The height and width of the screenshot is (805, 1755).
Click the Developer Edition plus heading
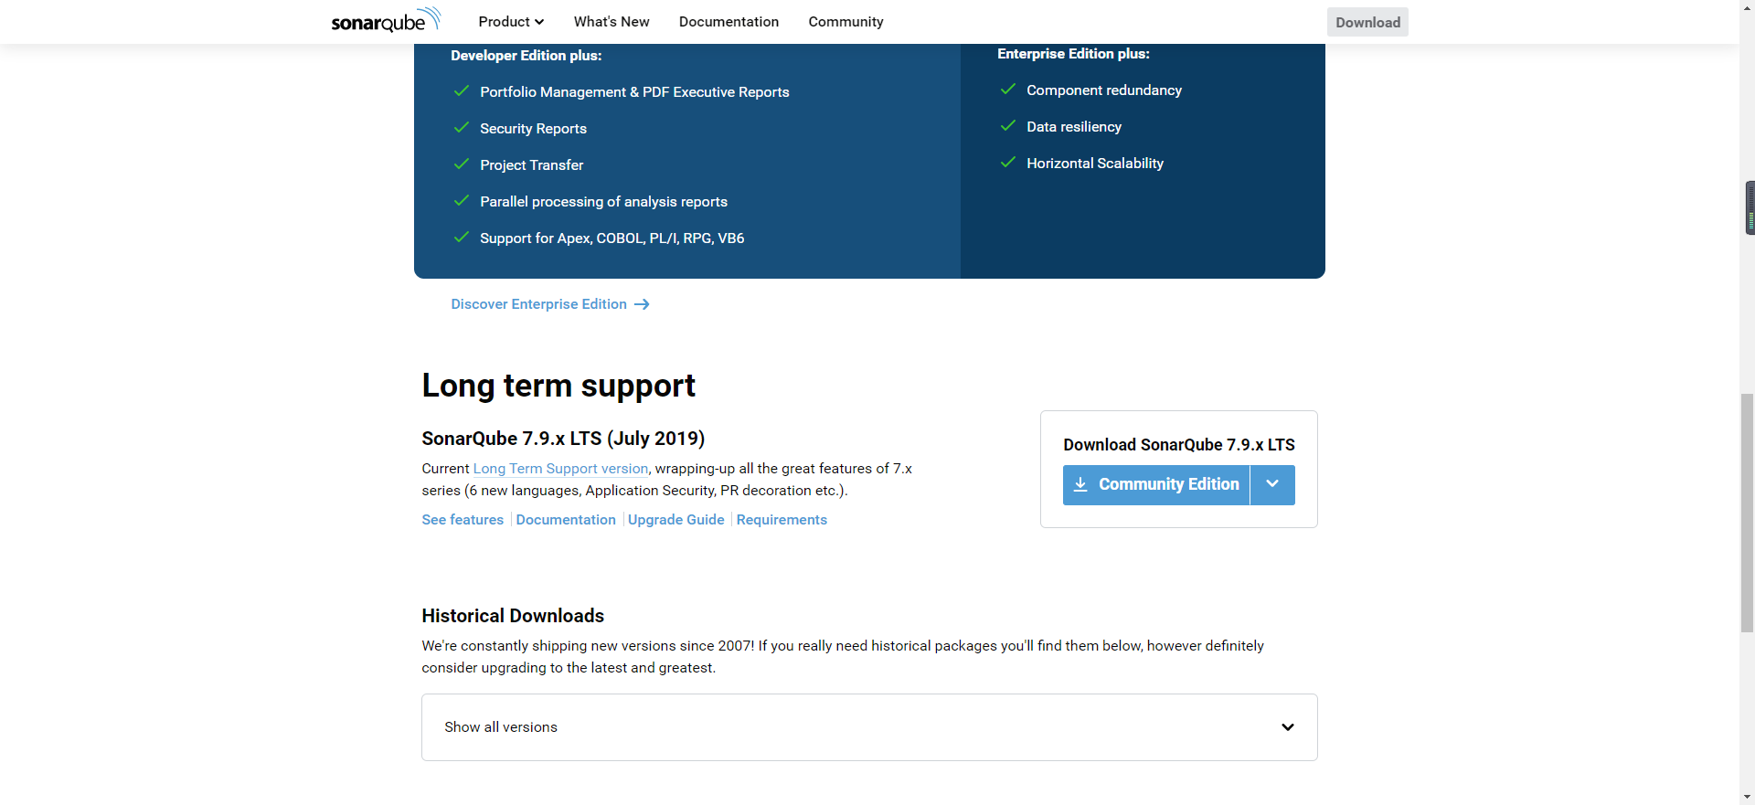coord(526,56)
